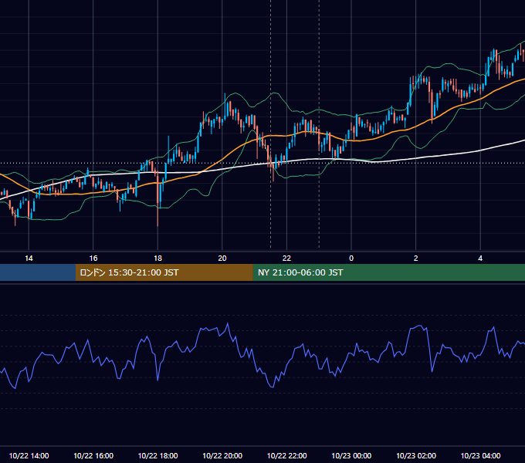
Task: Click the NY 21:00-06:00 JST session bar
Action: [388, 272]
